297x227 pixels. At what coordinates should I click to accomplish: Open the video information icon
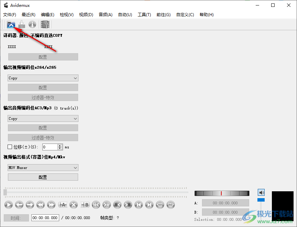click(32, 24)
